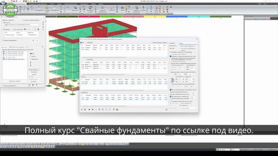Open the materials dropdown arrow in left panel
Image resolution: width=278 pixels, height=156 pixels.
(x=25, y=29)
